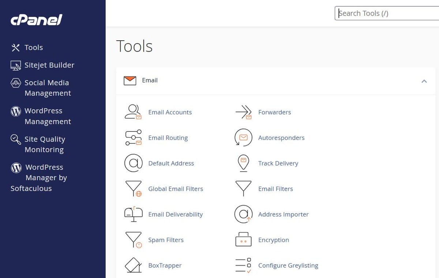Viewport: 439px width, 278px height.
Task: Open the BoxTrapper link
Action: [165, 266]
